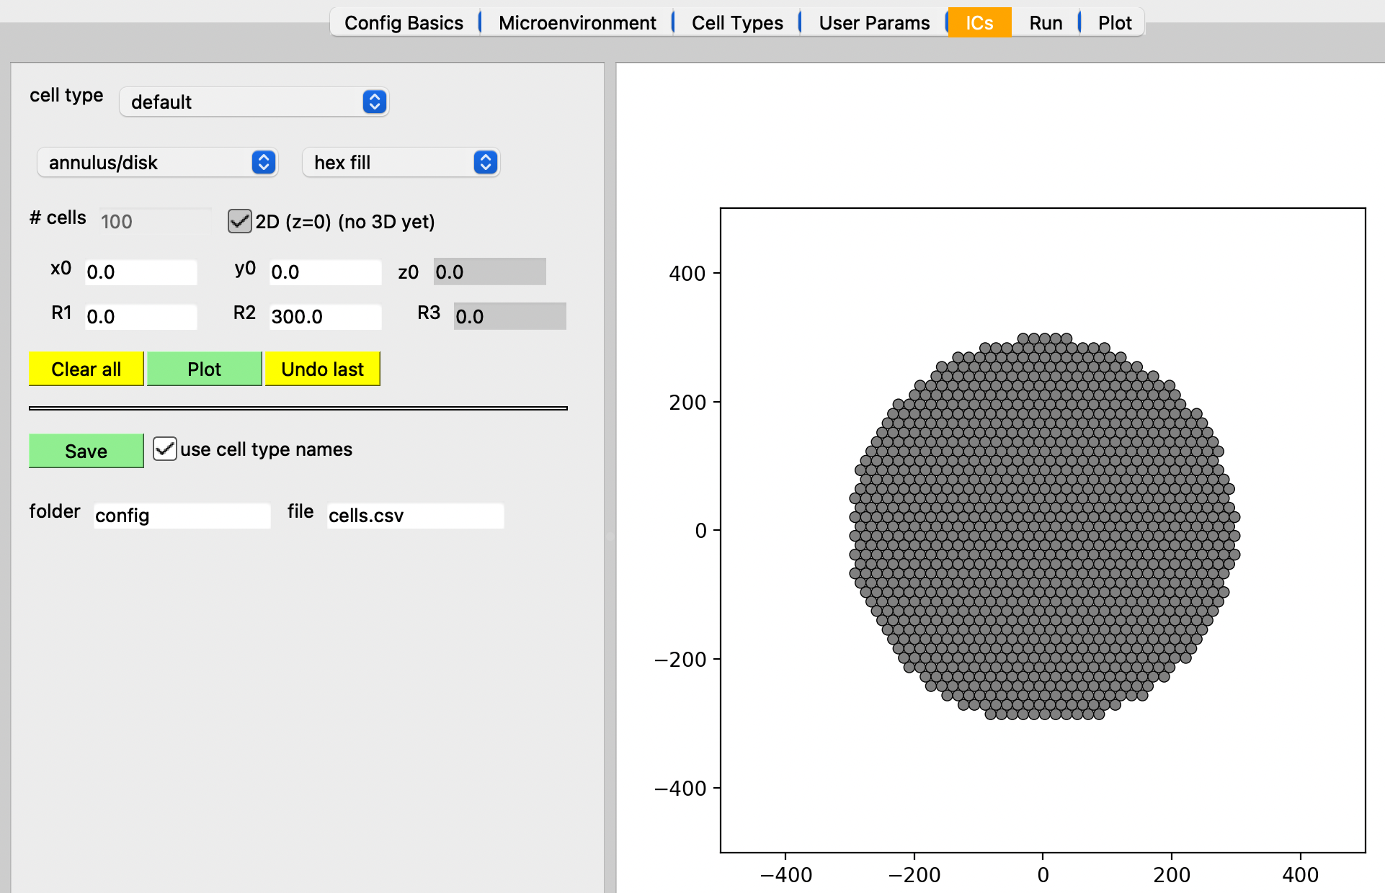This screenshot has width=1385, height=893.
Task: Click the R2 field showing 300.0
Action: click(325, 317)
